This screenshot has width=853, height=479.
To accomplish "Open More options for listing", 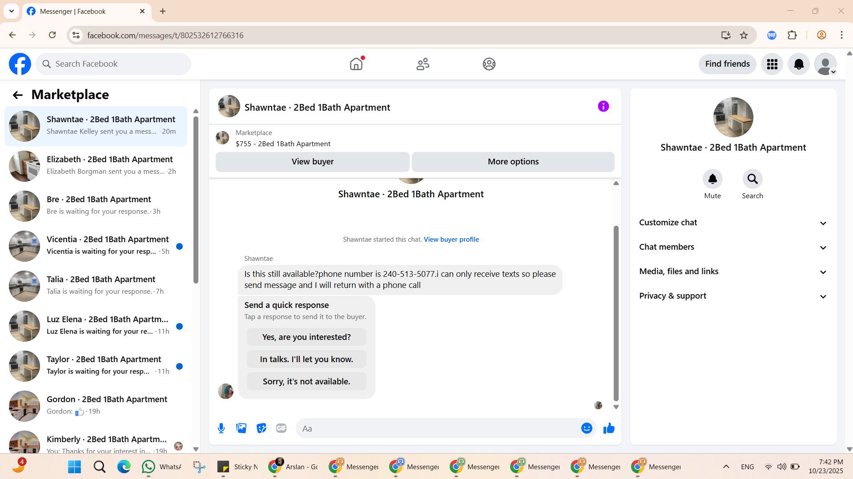I will (x=513, y=162).
